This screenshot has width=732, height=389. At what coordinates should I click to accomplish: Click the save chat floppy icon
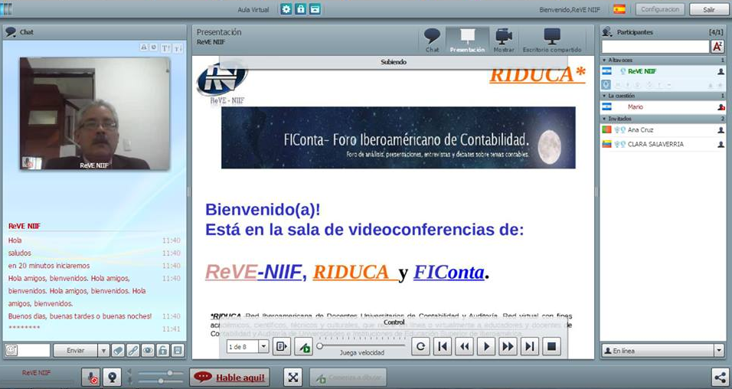tap(178, 350)
